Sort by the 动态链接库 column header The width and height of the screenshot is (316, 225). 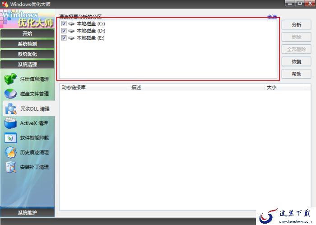coord(94,88)
